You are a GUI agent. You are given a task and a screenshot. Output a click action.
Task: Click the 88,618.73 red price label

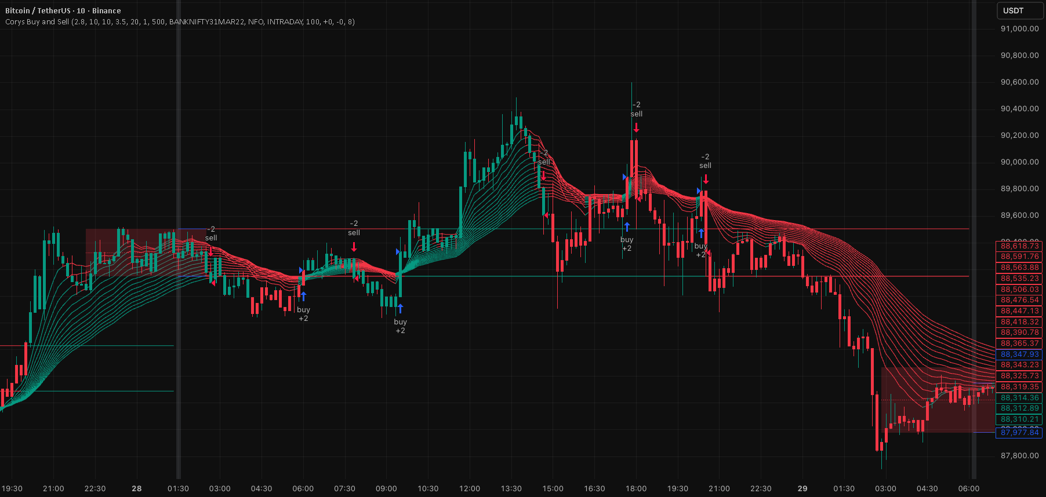tap(1019, 246)
